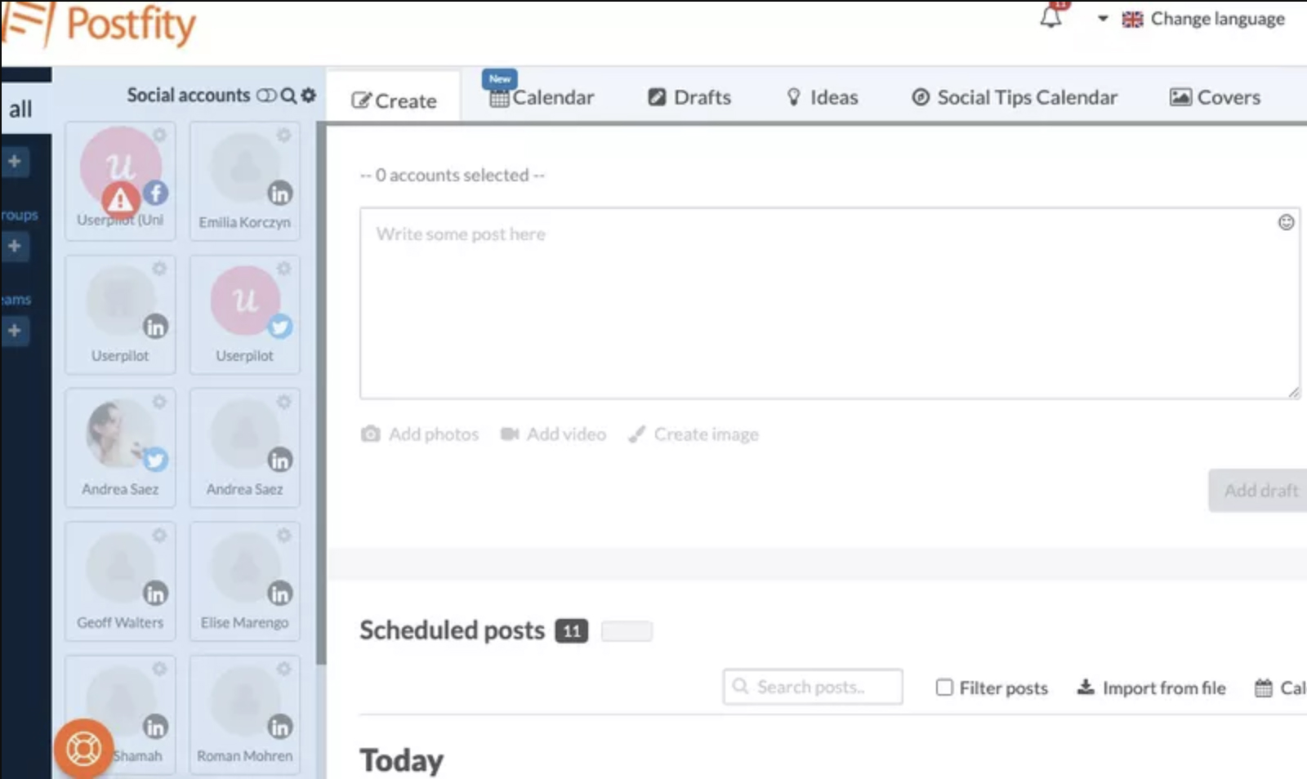Screen dimensions: 1307x779
Task: Select Userpilot Facebook account with warning
Action: point(120,181)
